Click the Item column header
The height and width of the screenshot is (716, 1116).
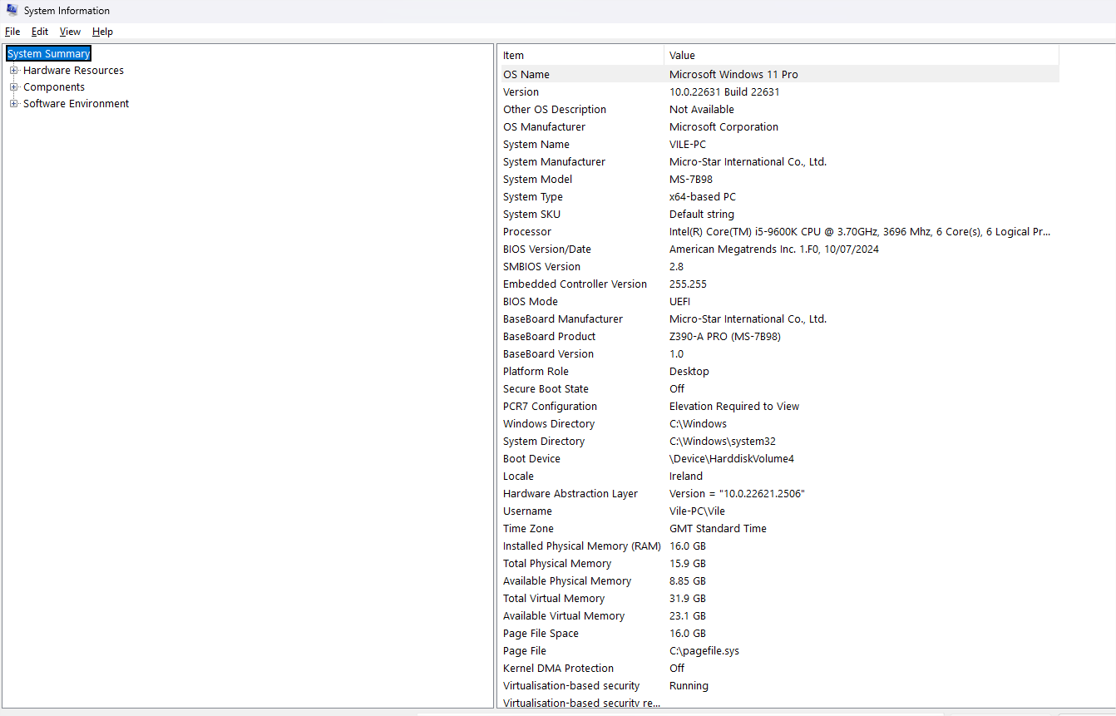[580, 56]
